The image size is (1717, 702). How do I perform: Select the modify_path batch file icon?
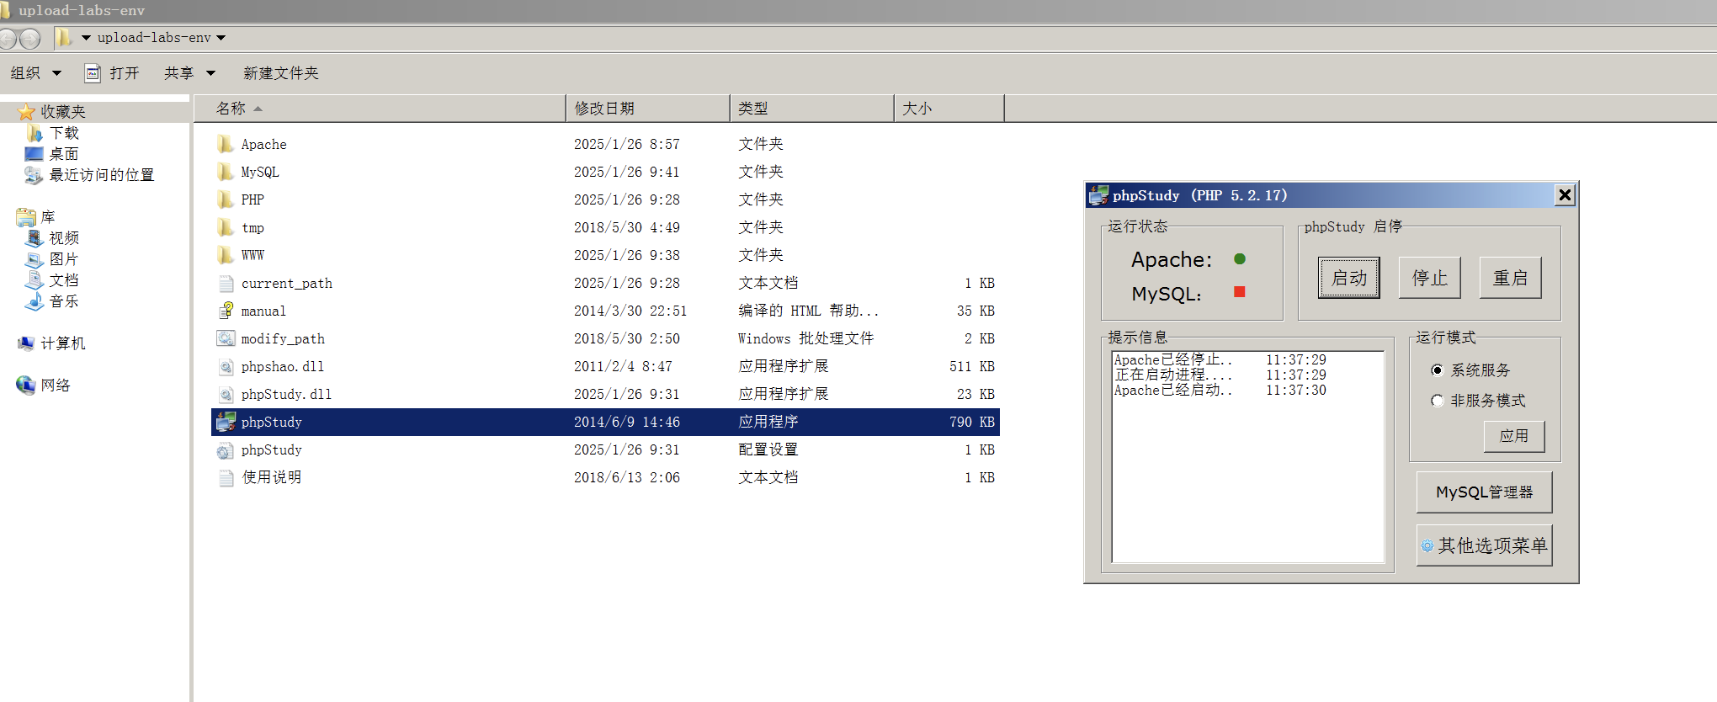(x=226, y=339)
